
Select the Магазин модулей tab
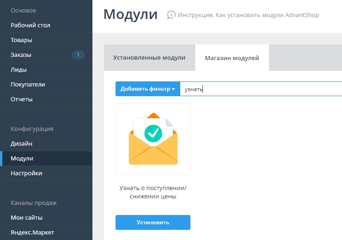232,58
